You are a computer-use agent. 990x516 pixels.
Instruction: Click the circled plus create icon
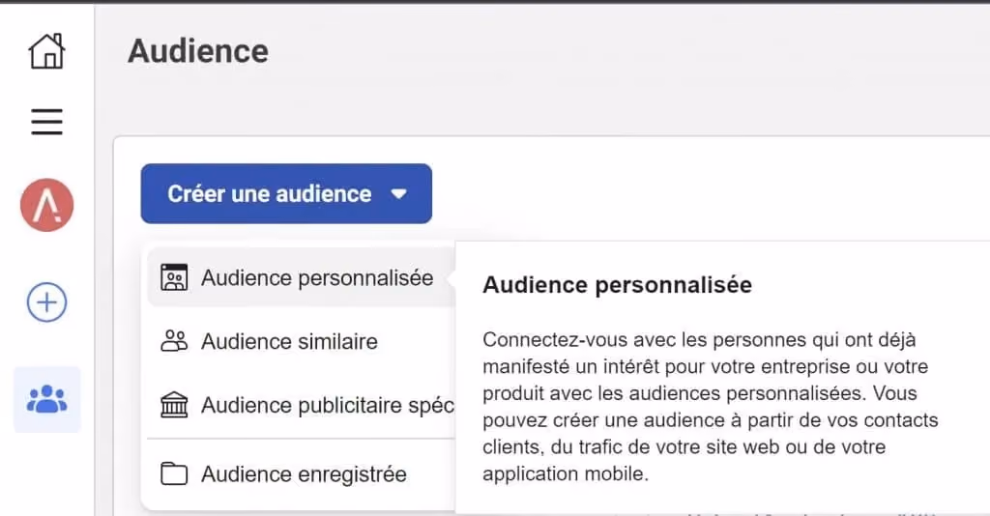pos(46,302)
